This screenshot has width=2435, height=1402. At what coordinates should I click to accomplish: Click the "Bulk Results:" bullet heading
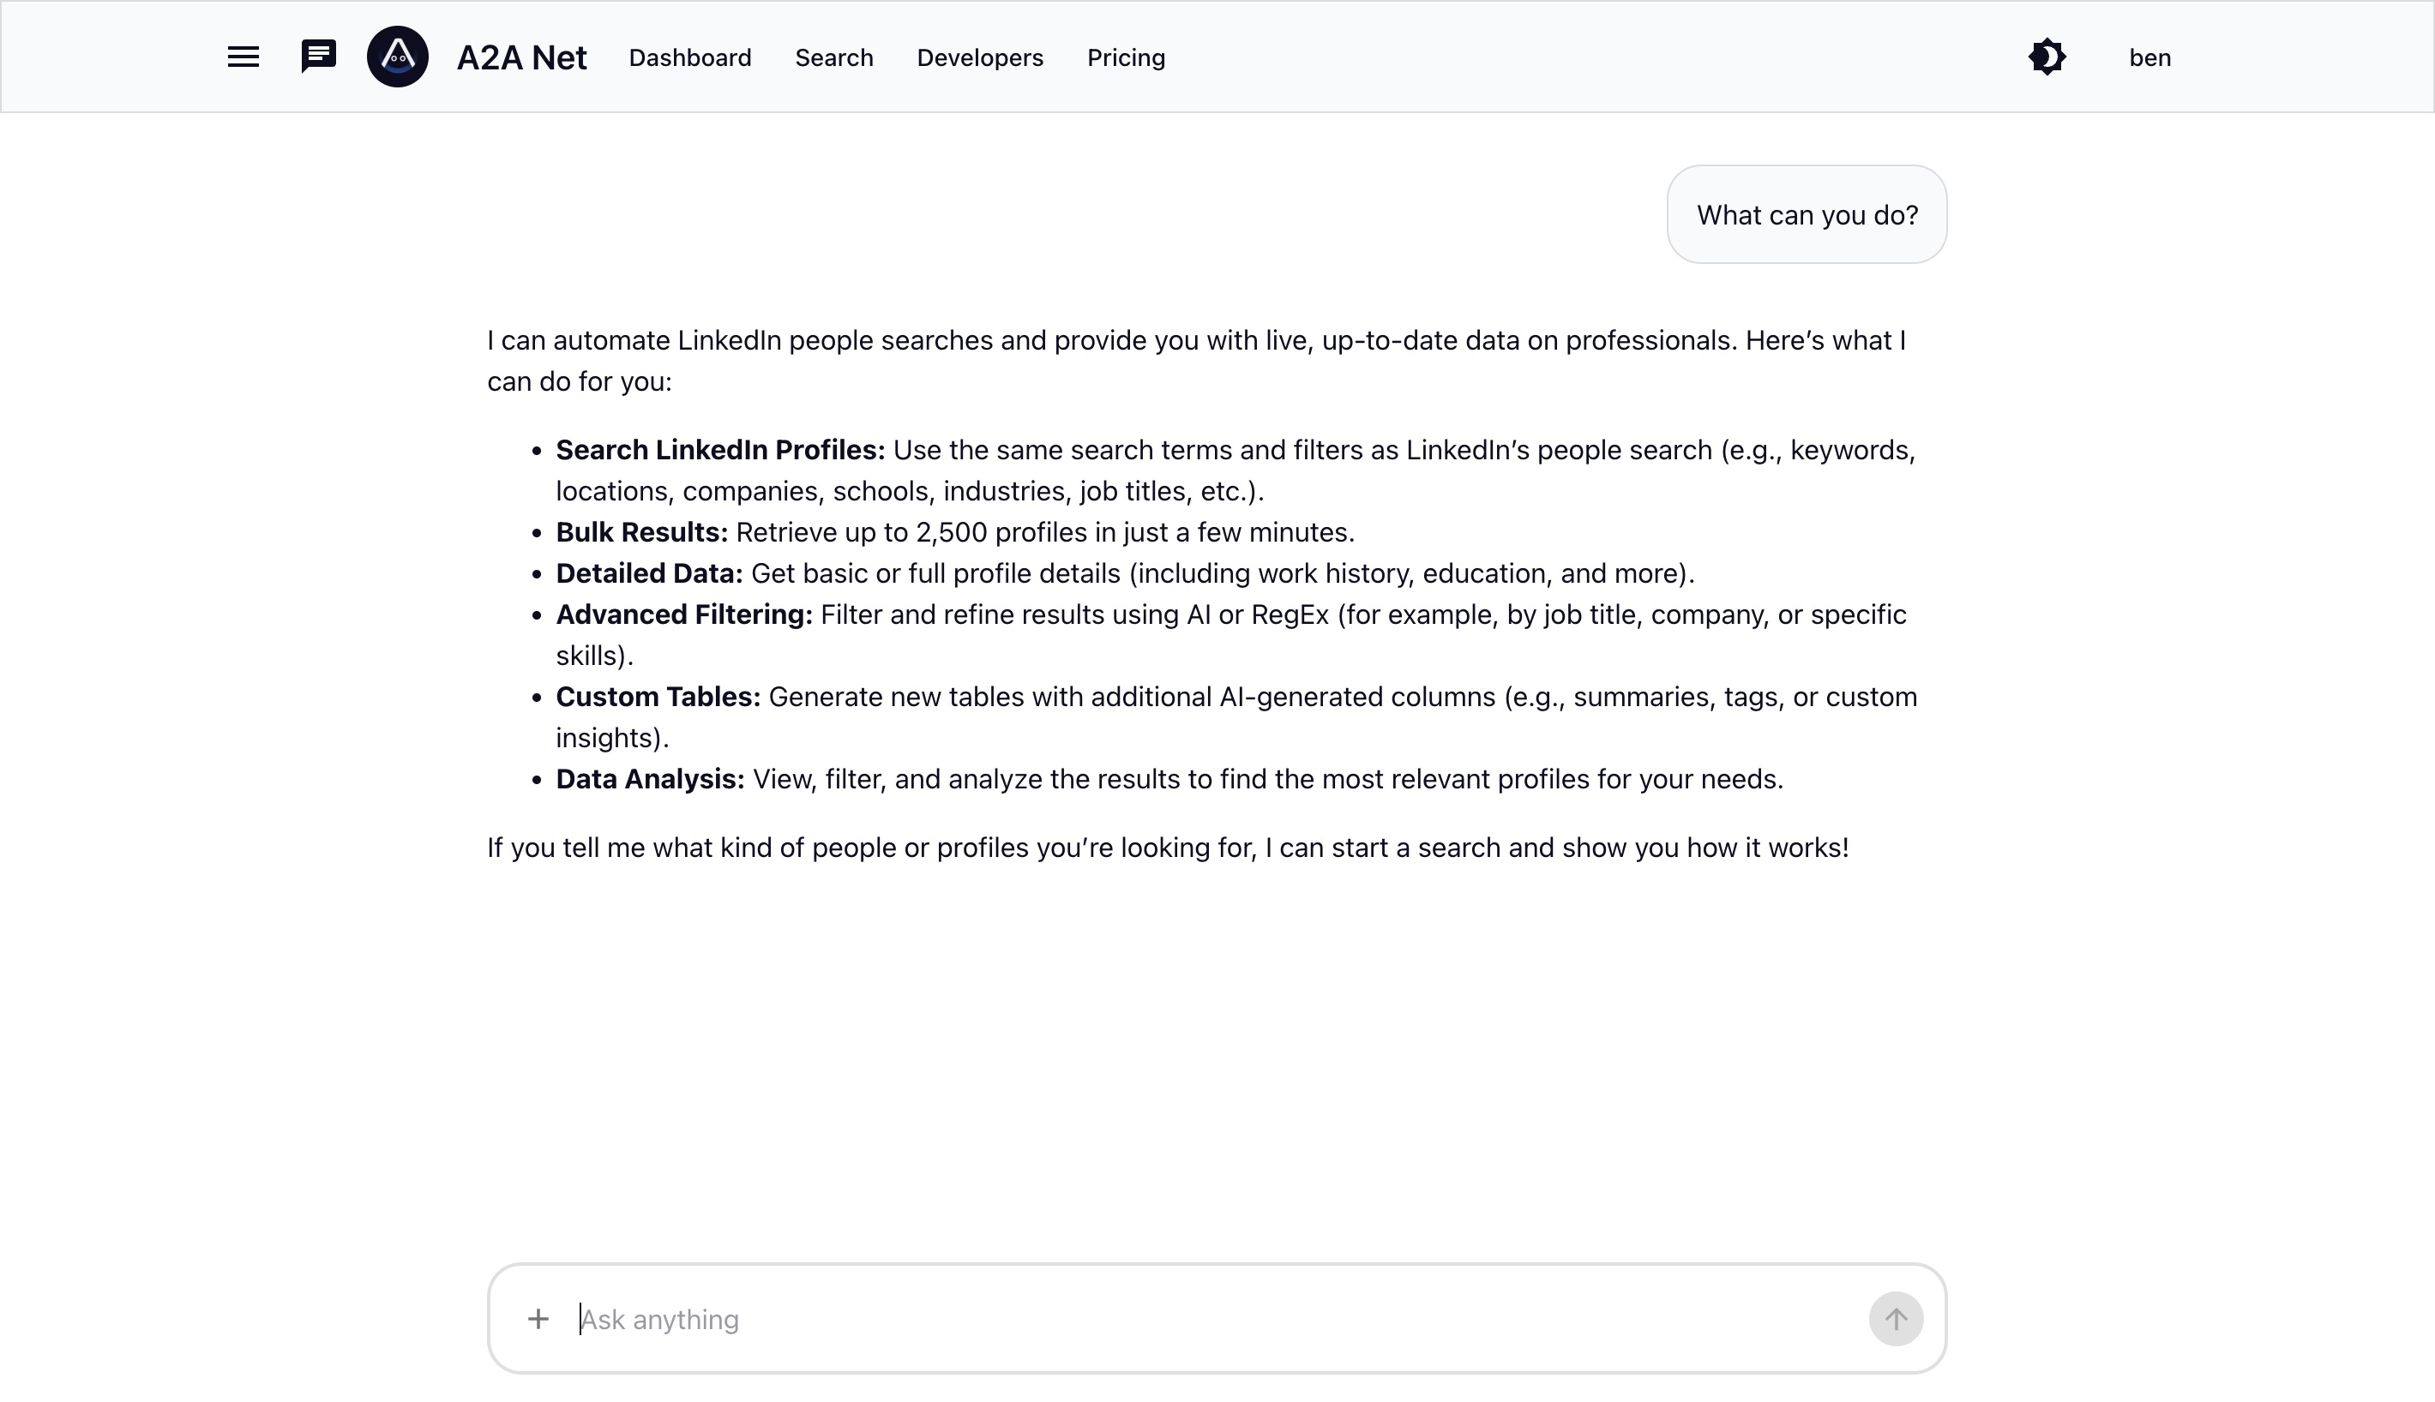point(641,532)
